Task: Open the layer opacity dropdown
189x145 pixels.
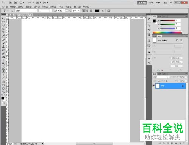Action: 186,77
